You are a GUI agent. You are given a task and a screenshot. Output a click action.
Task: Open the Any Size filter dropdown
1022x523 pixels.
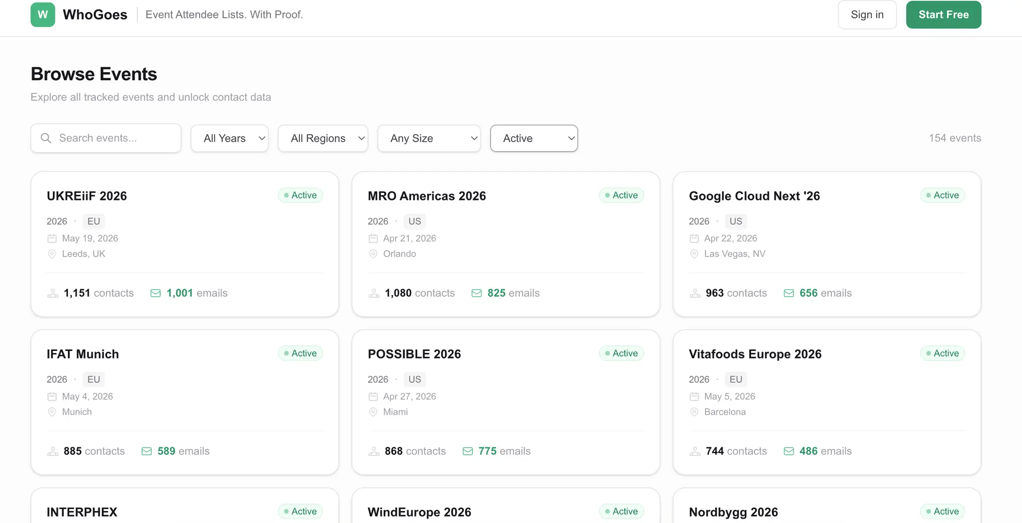[429, 138]
